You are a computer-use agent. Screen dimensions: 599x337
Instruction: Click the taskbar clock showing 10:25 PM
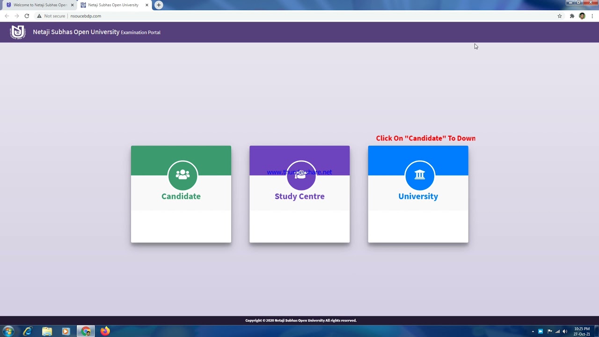coord(582,331)
